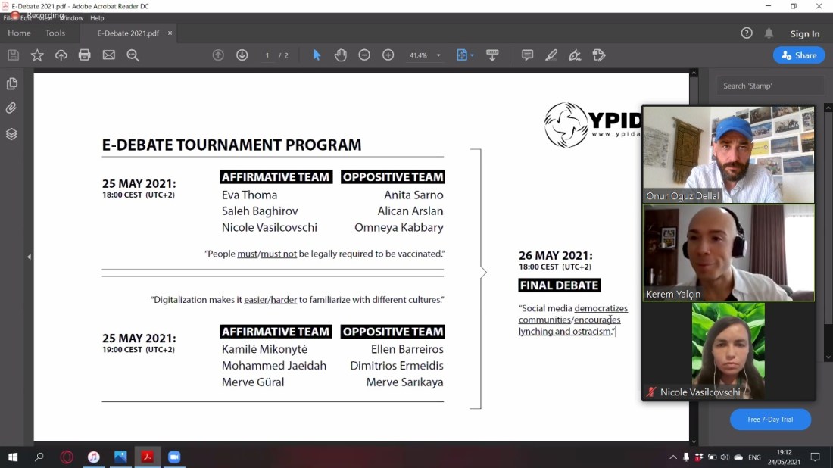The image size is (833, 468).
Task: Switch to the Tools tab
Action: coord(55,33)
